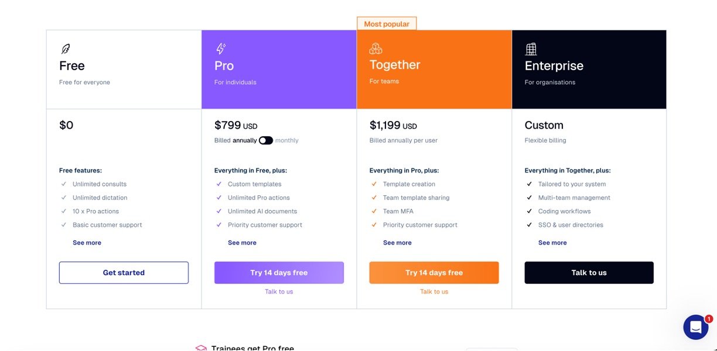Image resolution: width=717 pixels, height=351 pixels.
Task: Click the feather icon above Free
Action: coord(65,49)
